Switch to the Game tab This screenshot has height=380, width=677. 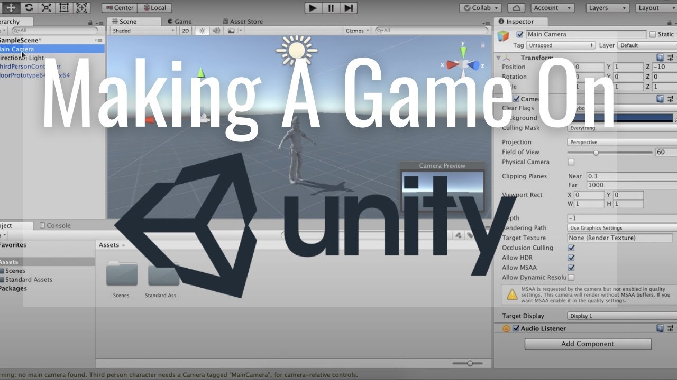coord(179,22)
